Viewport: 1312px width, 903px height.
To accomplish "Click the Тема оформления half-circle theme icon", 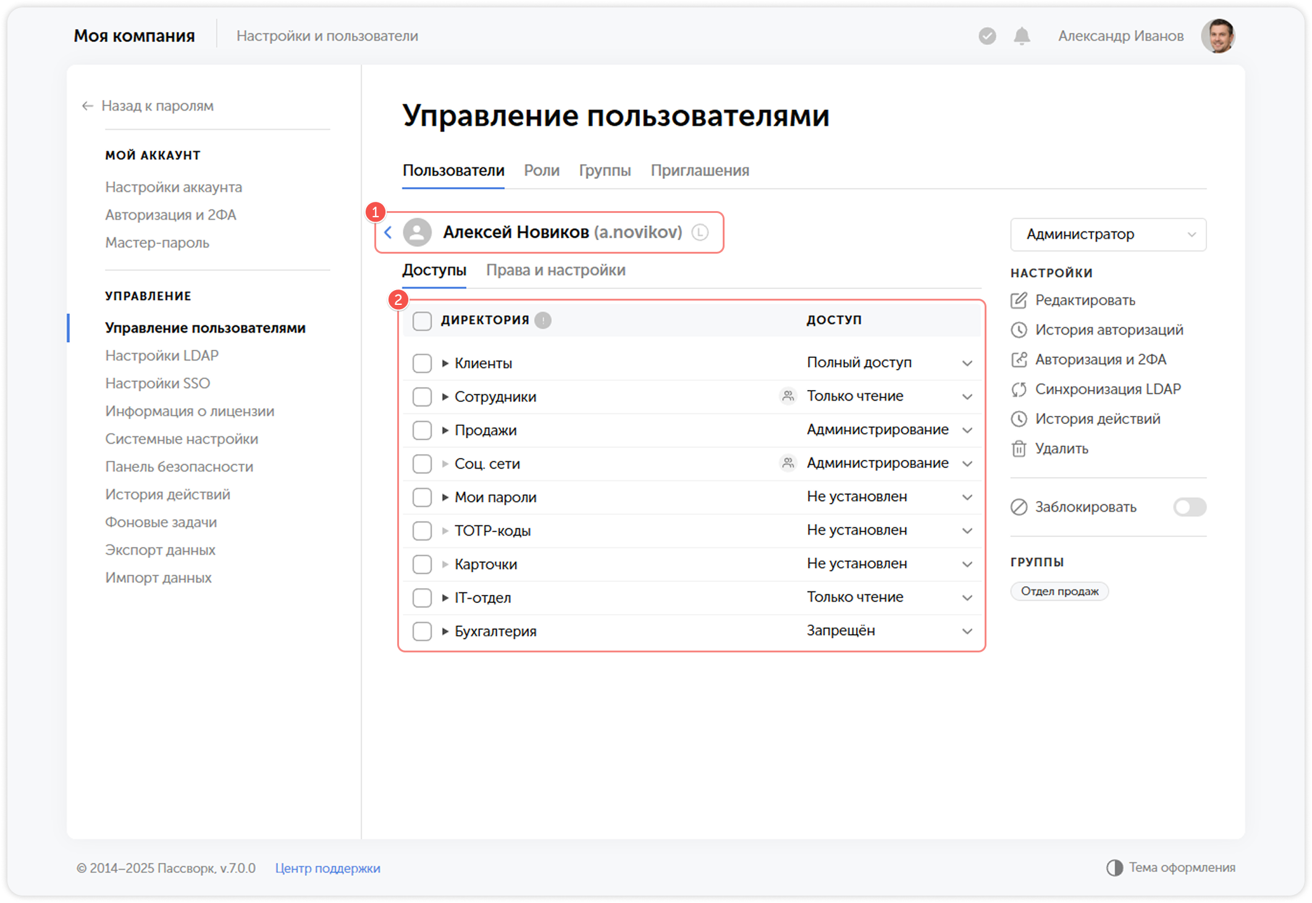I will pos(1114,868).
